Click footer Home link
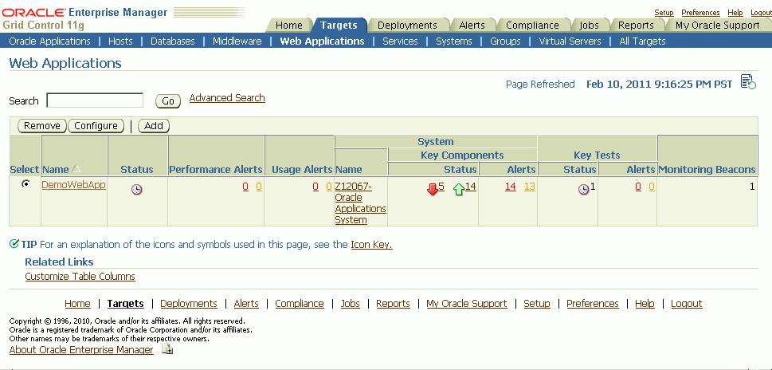The height and width of the screenshot is (370, 772). 78,304
